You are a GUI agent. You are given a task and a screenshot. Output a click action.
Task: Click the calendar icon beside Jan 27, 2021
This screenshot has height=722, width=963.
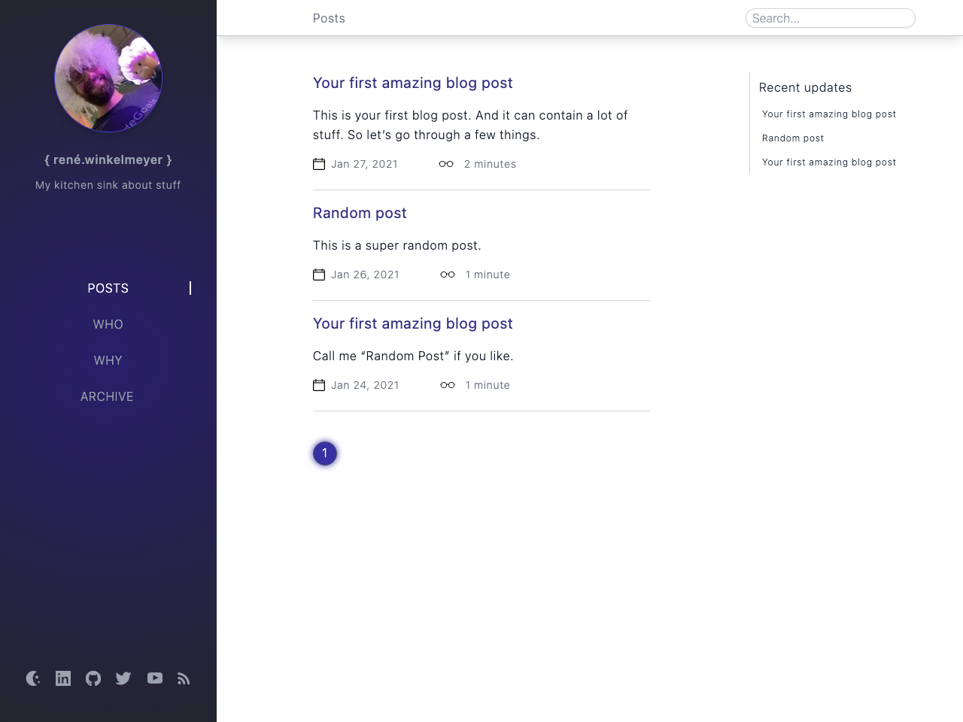[320, 164]
